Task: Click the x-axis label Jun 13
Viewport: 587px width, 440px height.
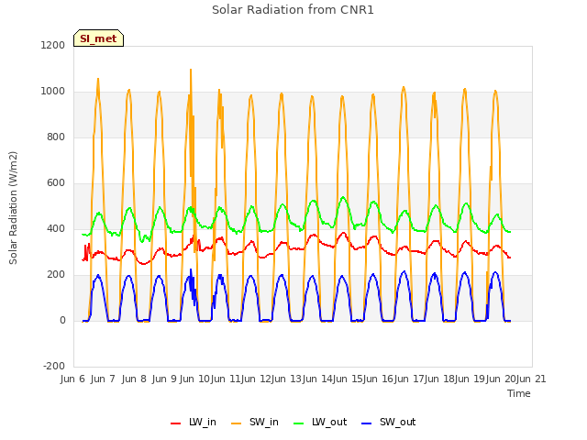Action: tap(288, 379)
